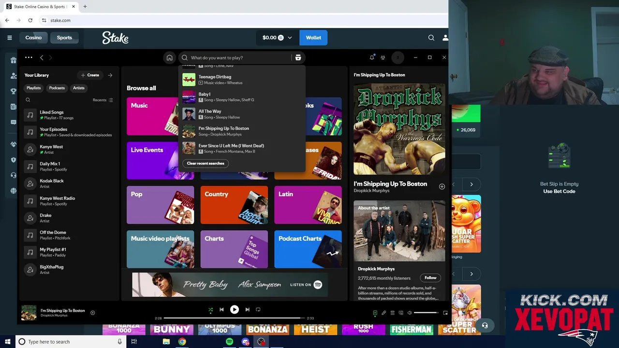Select Ever Since U Left Me search result
This screenshot has width=619, height=348.
[x=242, y=148]
